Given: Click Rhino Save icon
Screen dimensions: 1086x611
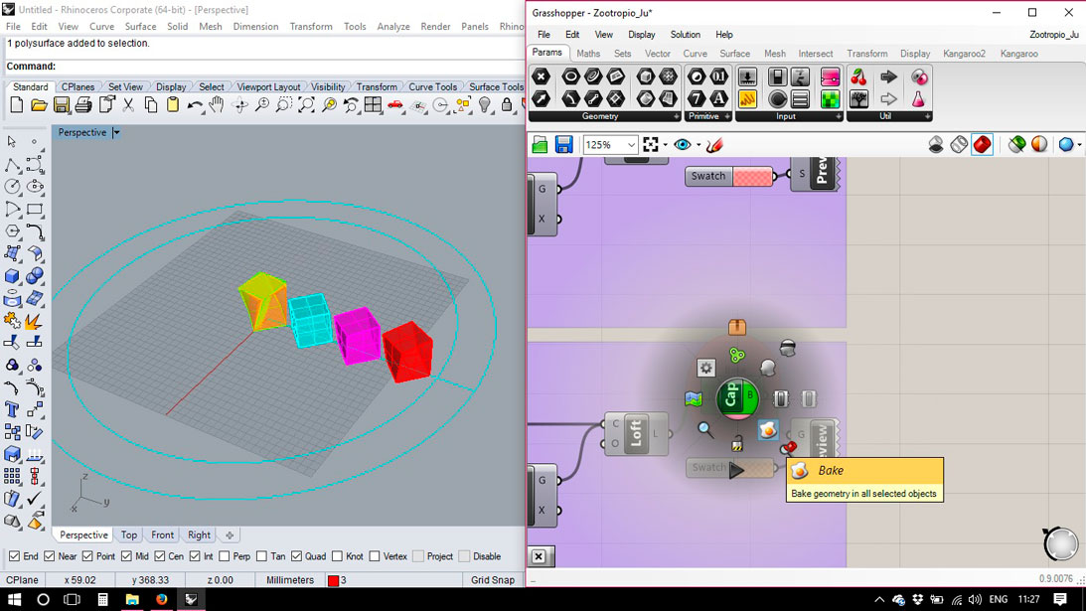Looking at the screenshot, I should (x=62, y=105).
